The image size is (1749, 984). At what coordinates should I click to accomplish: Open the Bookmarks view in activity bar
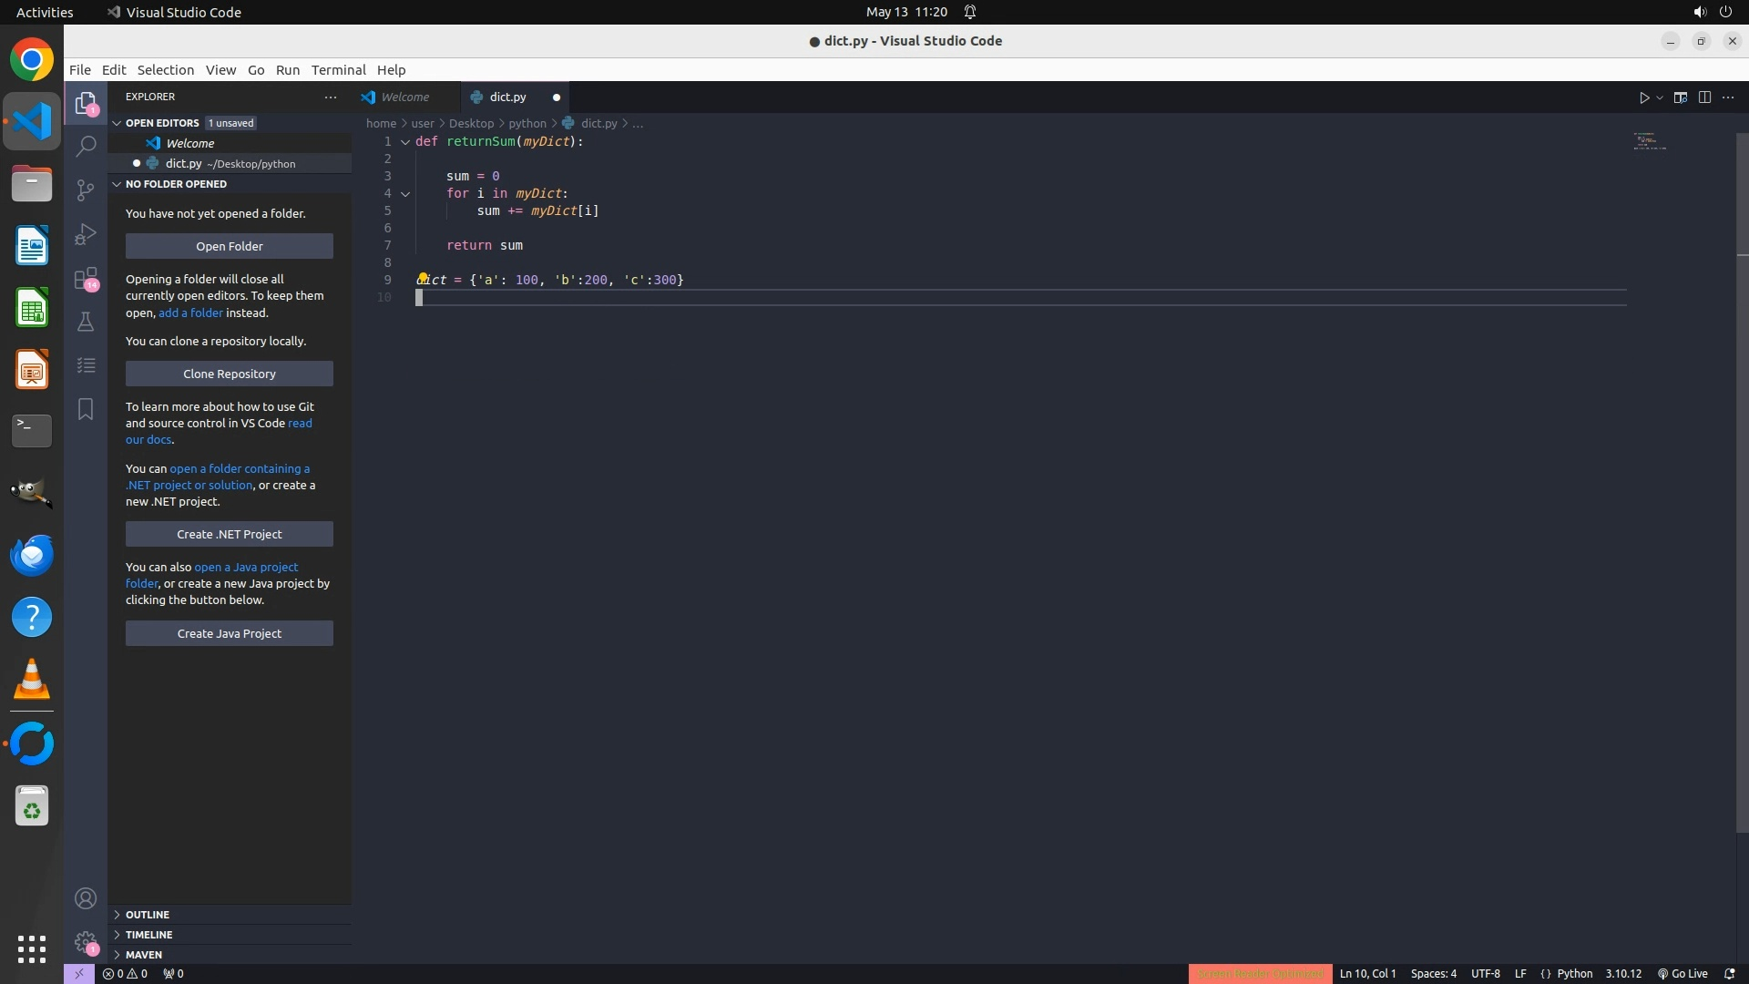86,409
